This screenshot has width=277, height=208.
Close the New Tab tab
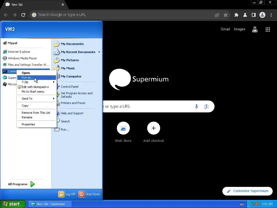63,5
